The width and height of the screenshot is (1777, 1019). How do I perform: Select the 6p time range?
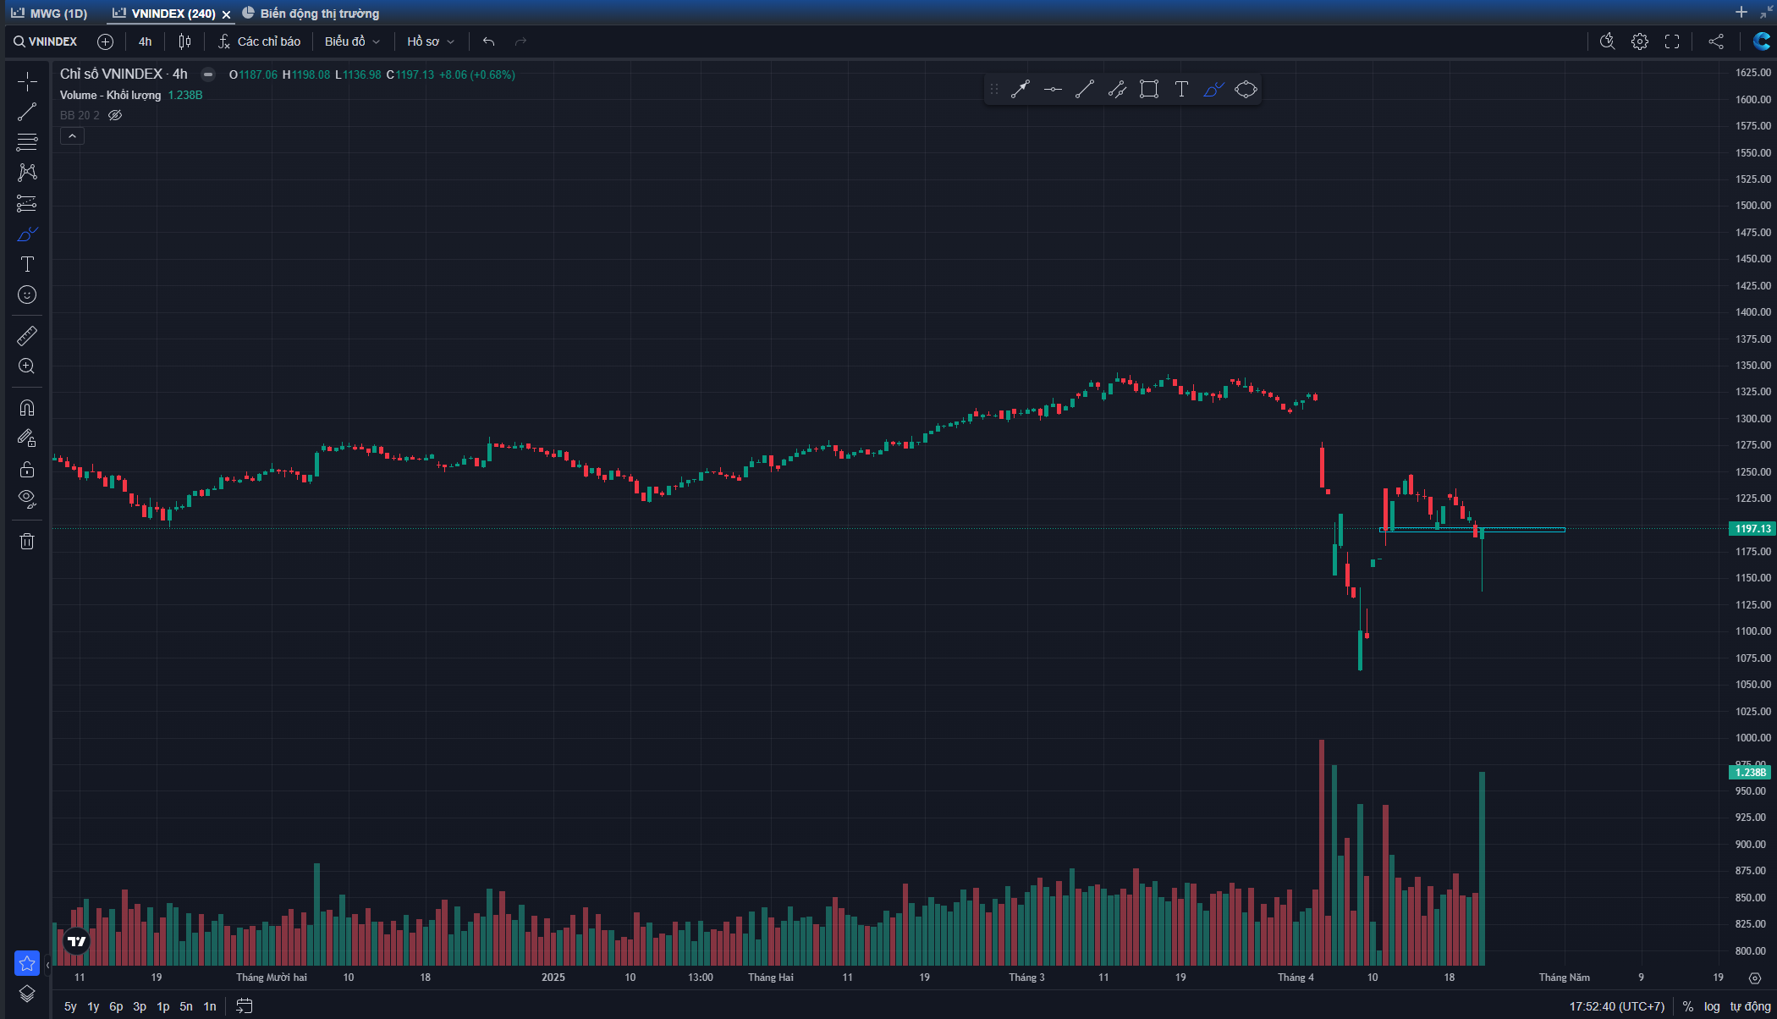[116, 1006]
